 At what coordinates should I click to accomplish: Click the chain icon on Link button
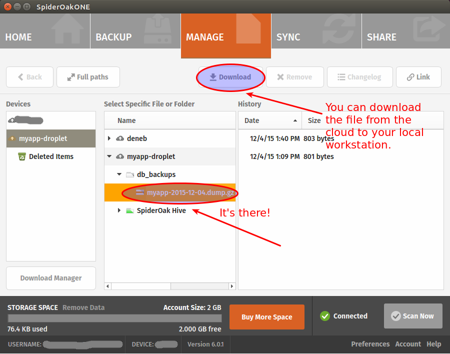tap(410, 77)
